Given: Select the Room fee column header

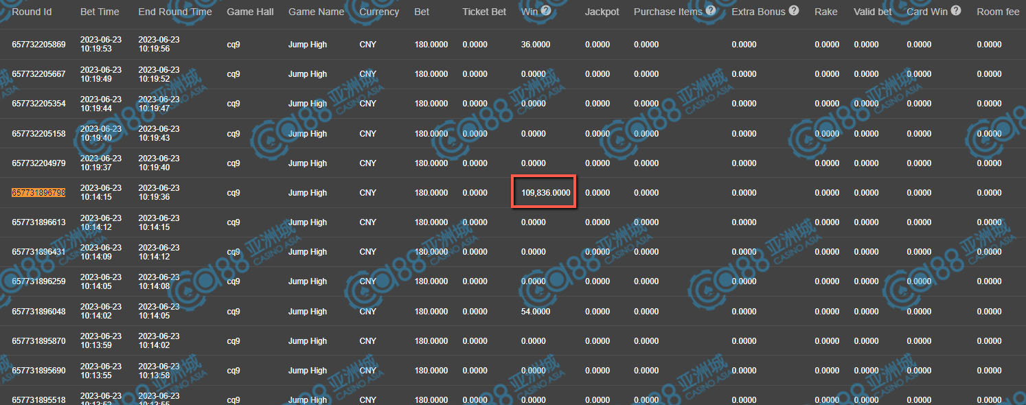Looking at the screenshot, I should tap(998, 12).
